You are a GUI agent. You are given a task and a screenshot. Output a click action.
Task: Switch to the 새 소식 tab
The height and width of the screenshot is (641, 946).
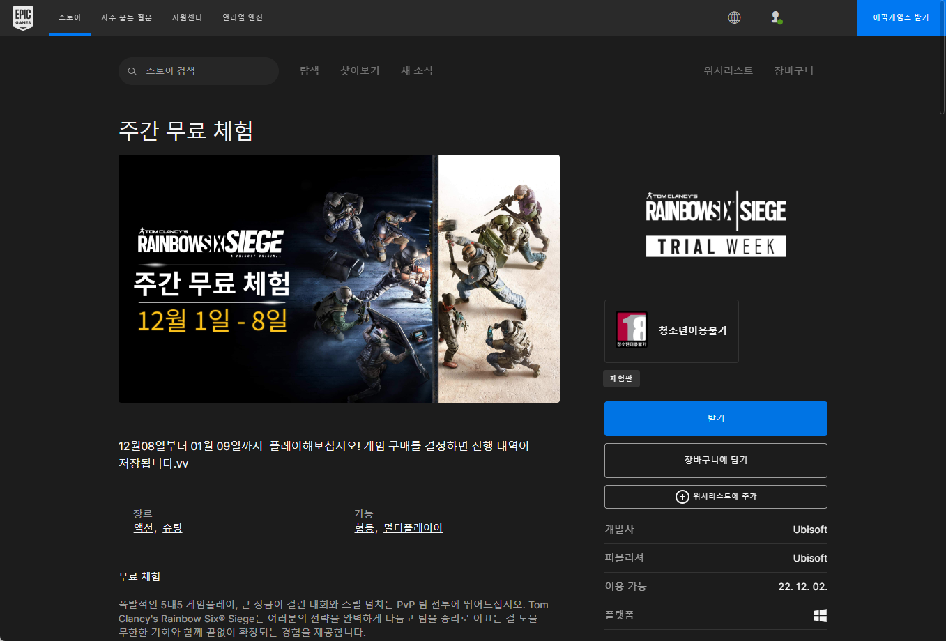417,70
